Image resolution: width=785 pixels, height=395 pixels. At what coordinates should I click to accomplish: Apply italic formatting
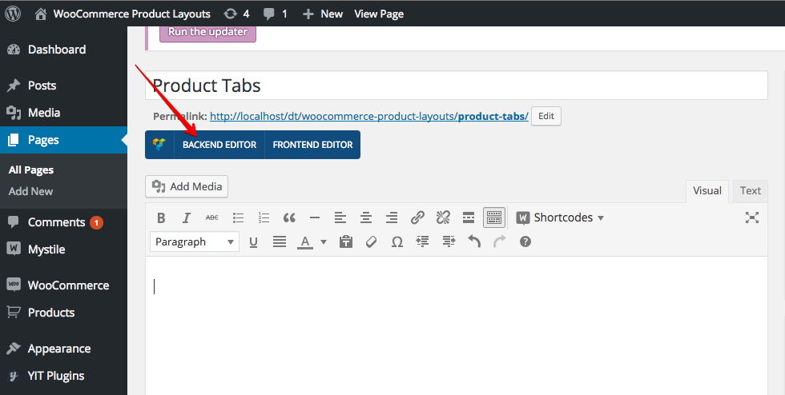(186, 217)
